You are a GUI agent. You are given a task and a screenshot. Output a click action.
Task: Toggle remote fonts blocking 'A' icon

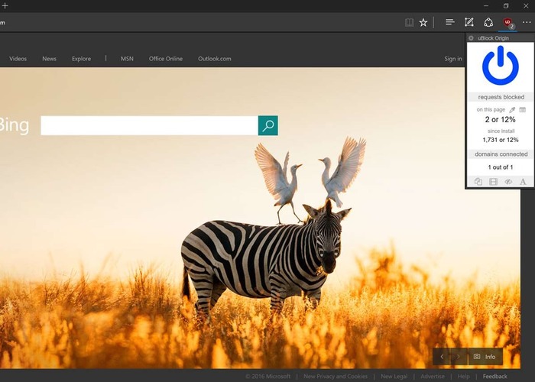(523, 182)
